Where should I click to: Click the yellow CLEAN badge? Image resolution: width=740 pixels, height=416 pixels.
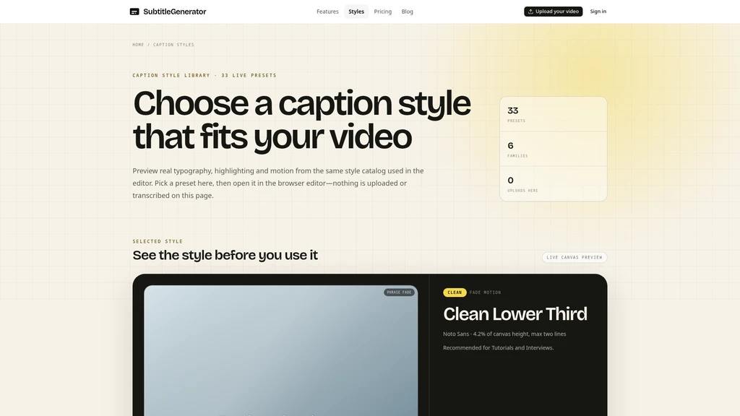[x=455, y=292]
